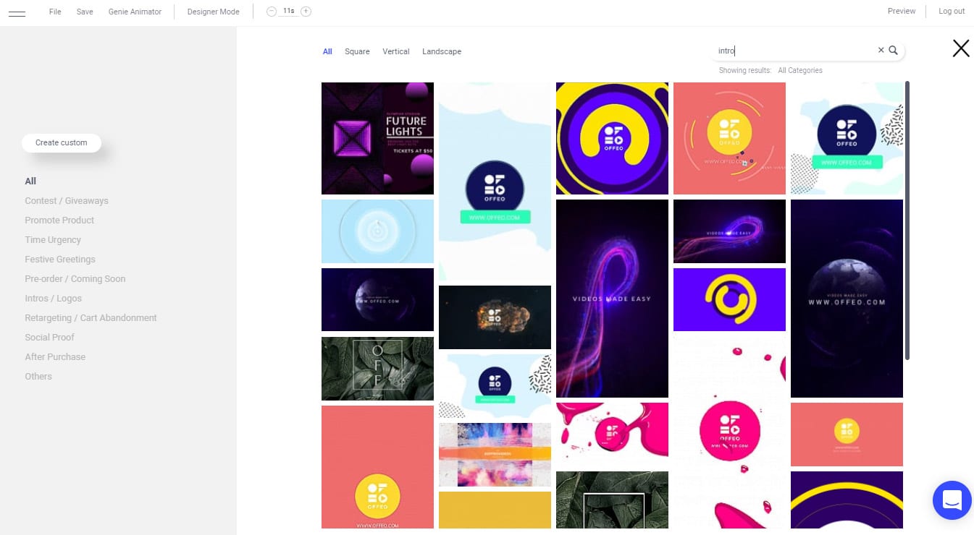
Task: Open the bottom purple and yellow arc template
Action: pyautogui.click(x=847, y=500)
